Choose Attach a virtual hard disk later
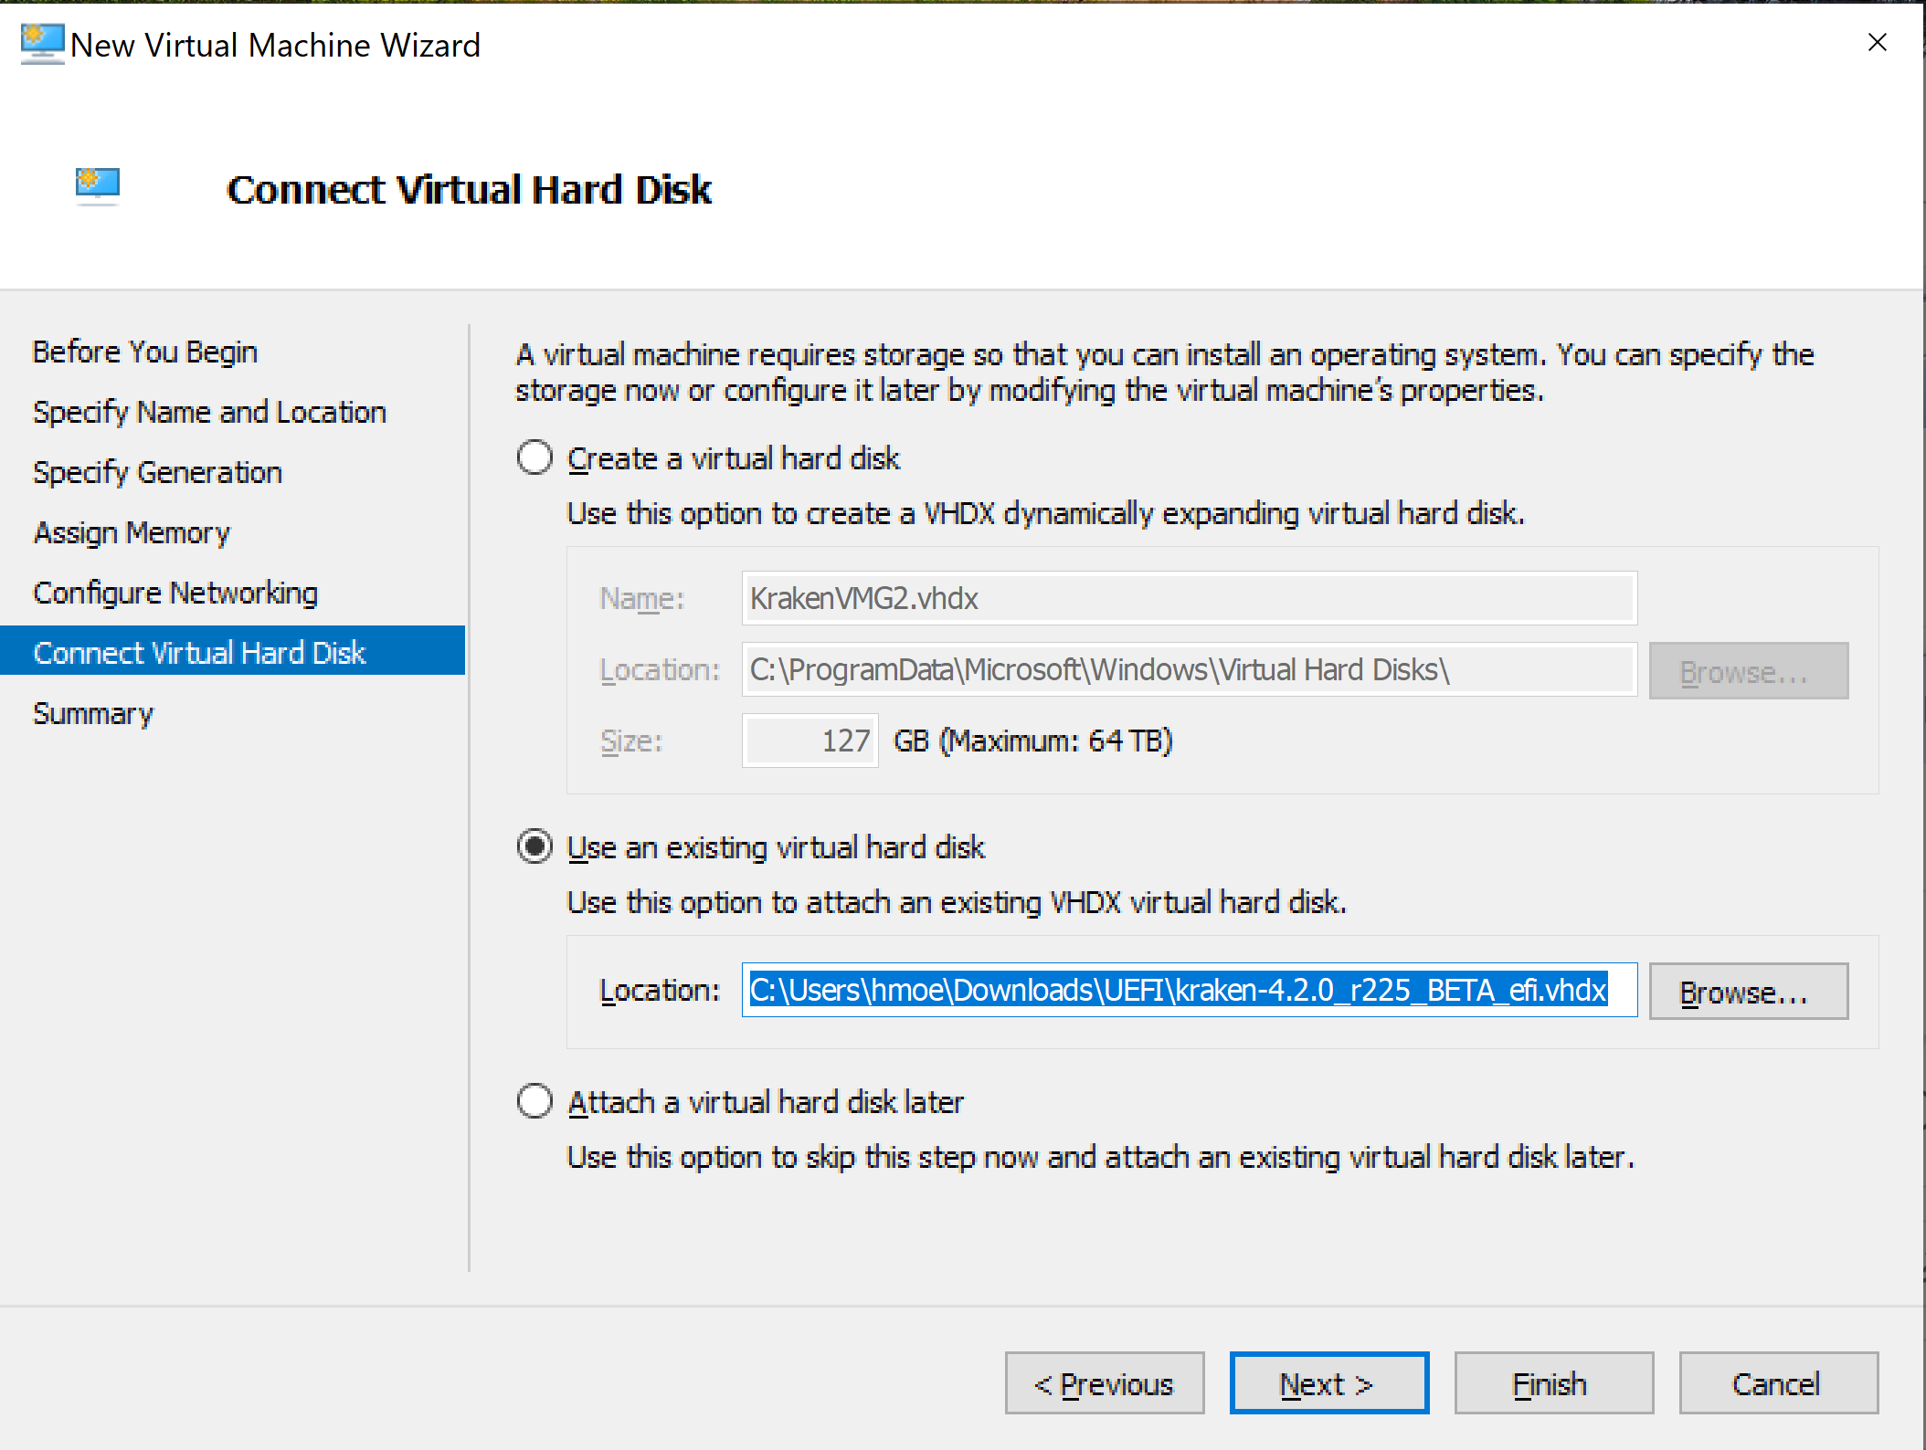The width and height of the screenshot is (1926, 1450). pos(534,1101)
